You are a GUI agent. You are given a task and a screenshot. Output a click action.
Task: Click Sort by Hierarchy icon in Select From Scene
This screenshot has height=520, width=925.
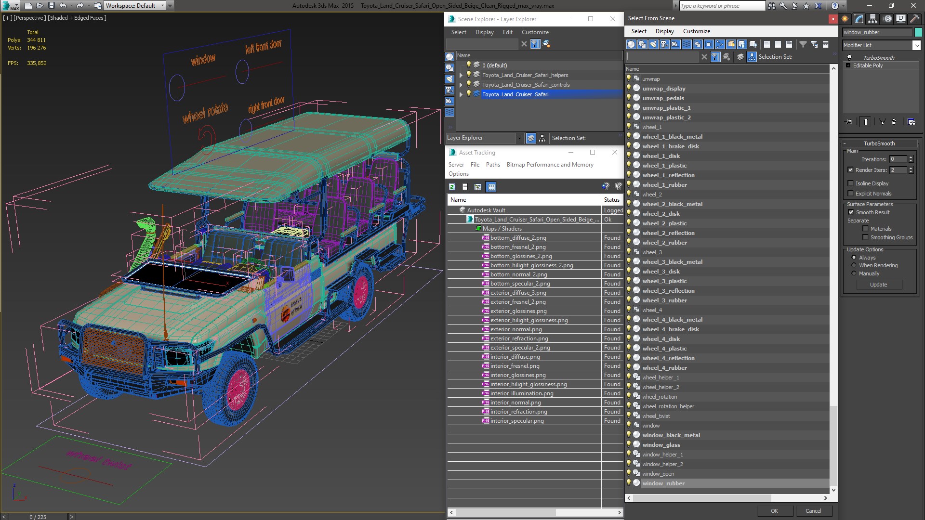coord(752,57)
